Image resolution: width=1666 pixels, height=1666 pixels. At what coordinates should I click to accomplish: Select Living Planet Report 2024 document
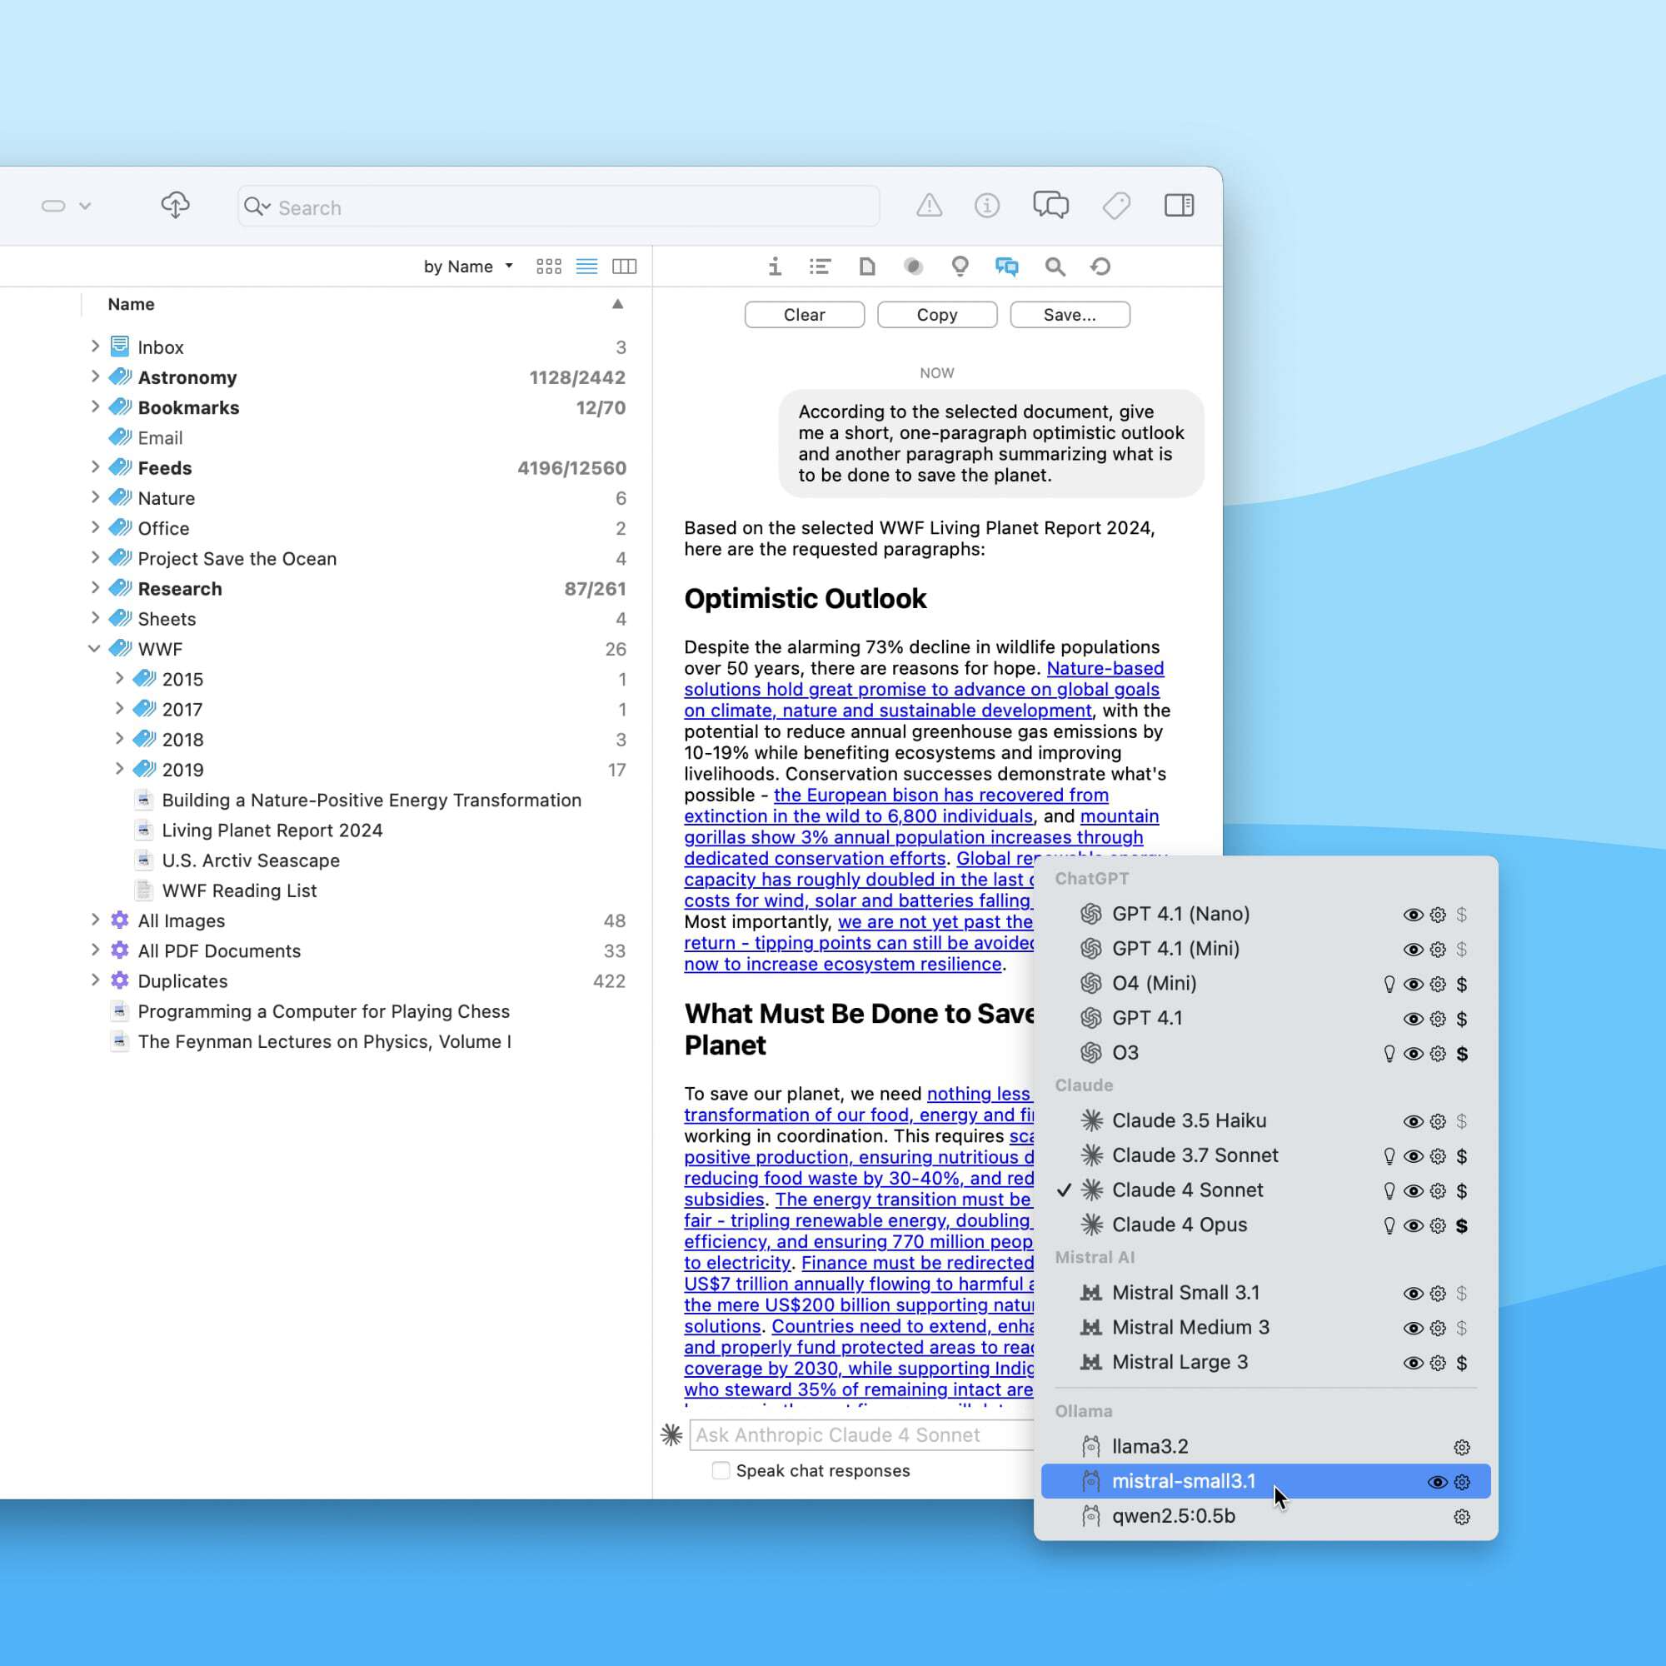pyautogui.click(x=272, y=830)
